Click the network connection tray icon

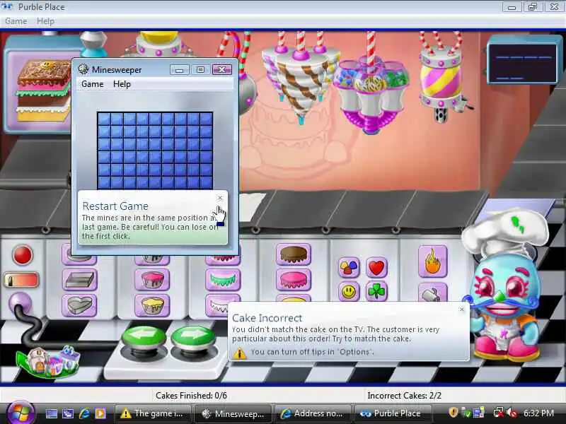(499, 413)
